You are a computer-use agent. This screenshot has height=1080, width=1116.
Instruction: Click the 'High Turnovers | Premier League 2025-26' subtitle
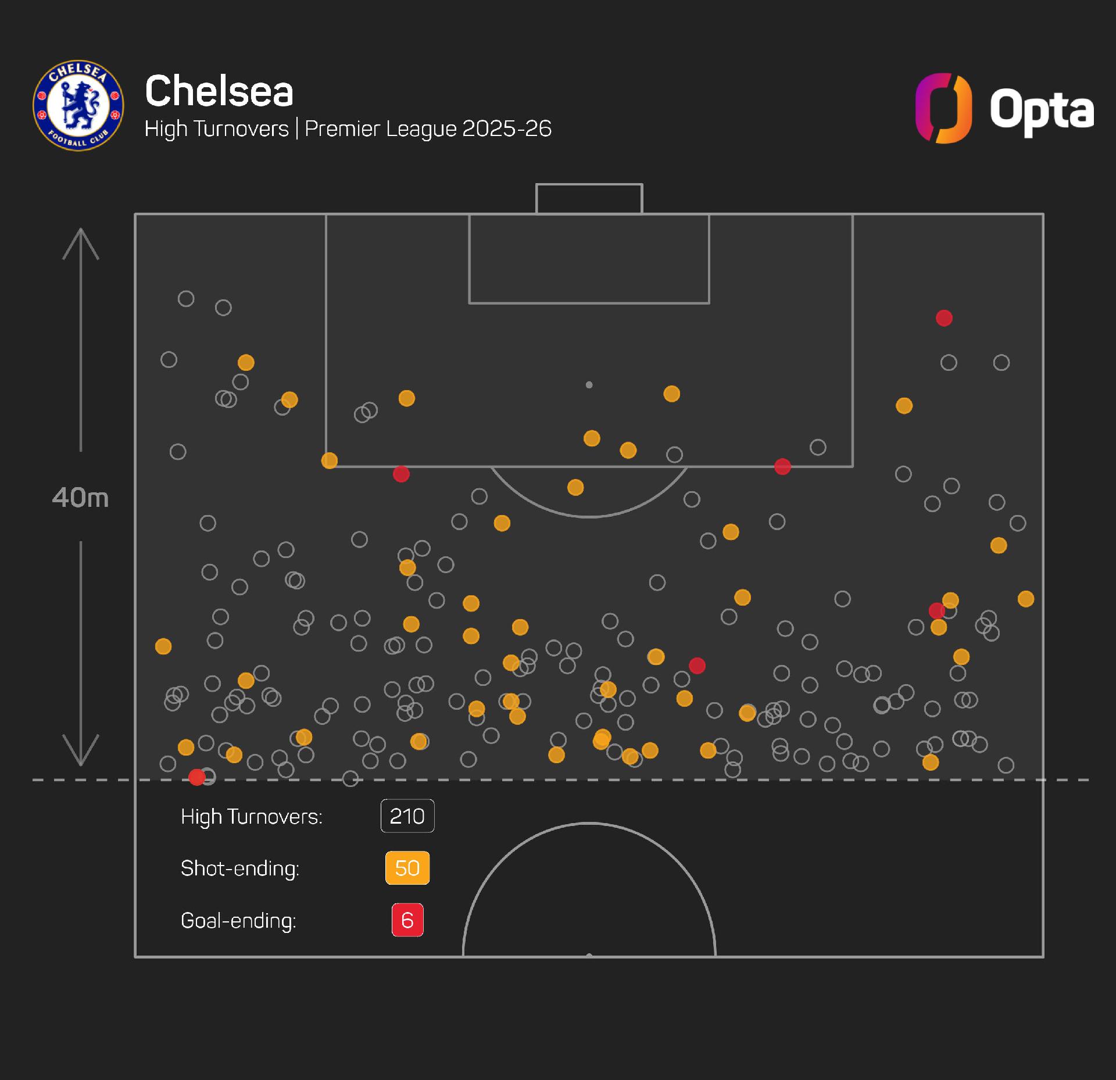pyautogui.click(x=348, y=128)
